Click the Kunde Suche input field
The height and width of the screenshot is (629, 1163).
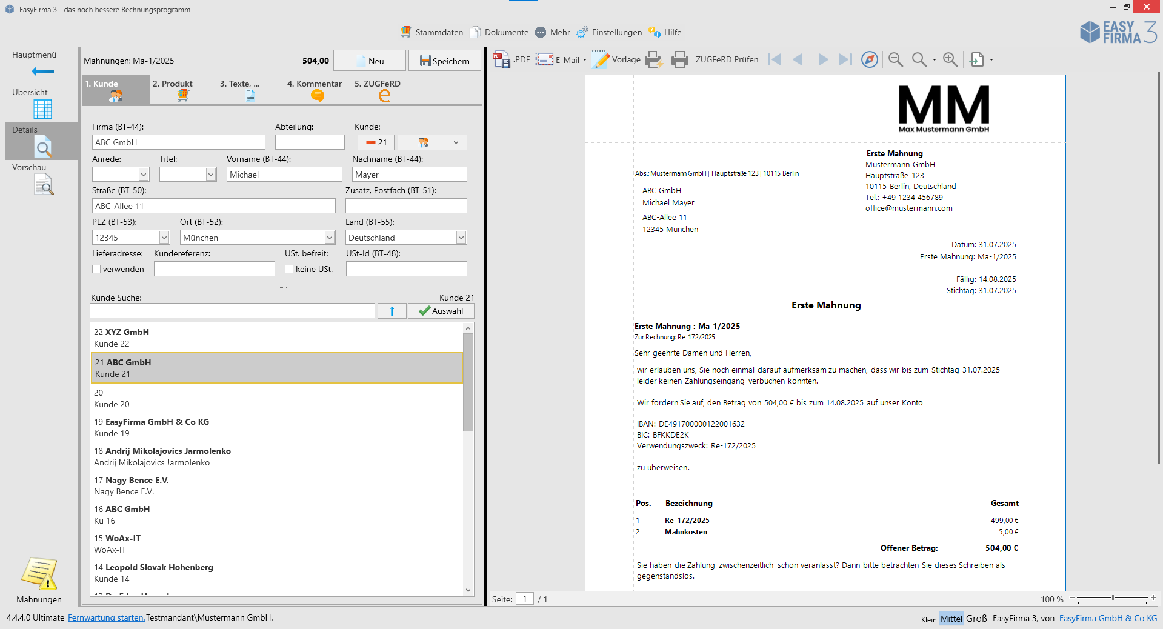232,311
